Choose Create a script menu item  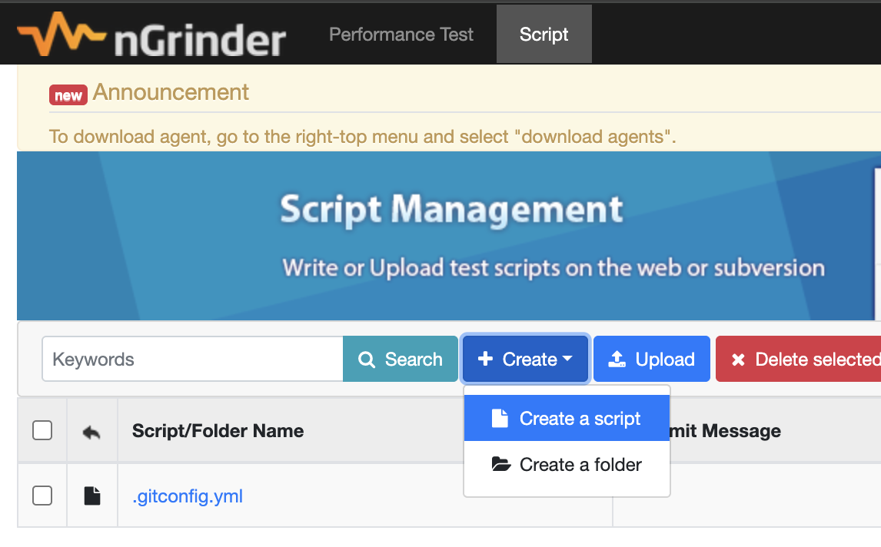pos(567,419)
